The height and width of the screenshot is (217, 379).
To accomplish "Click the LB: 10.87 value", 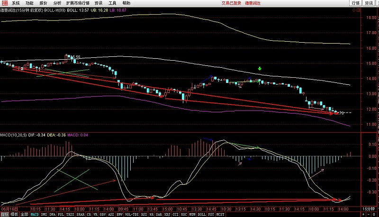I will pyautogui.click(x=118, y=10).
